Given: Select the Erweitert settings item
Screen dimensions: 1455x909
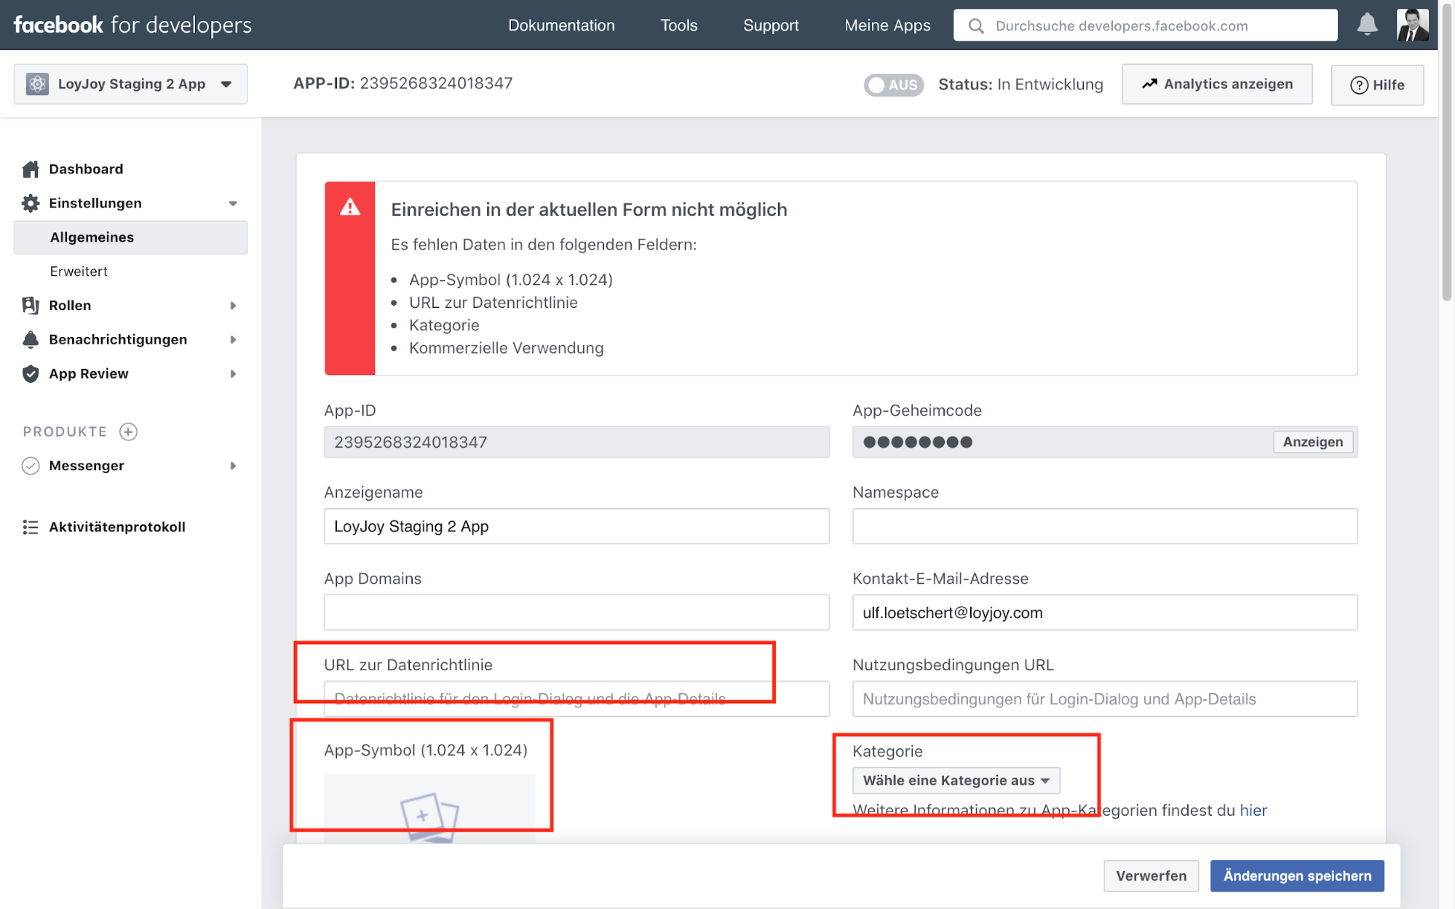Looking at the screenshot, I should (x=79, y=271).
